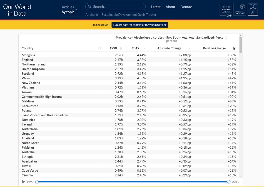Click Wales 2019 value 4.53%
The height and width of the screenshot is (187, 264).
pyautogui.click(x=141, y=78)
